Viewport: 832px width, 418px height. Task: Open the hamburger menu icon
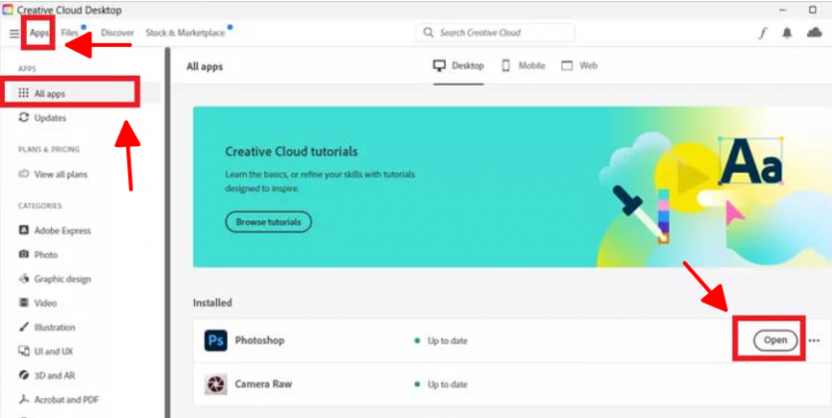coord(14,33)
